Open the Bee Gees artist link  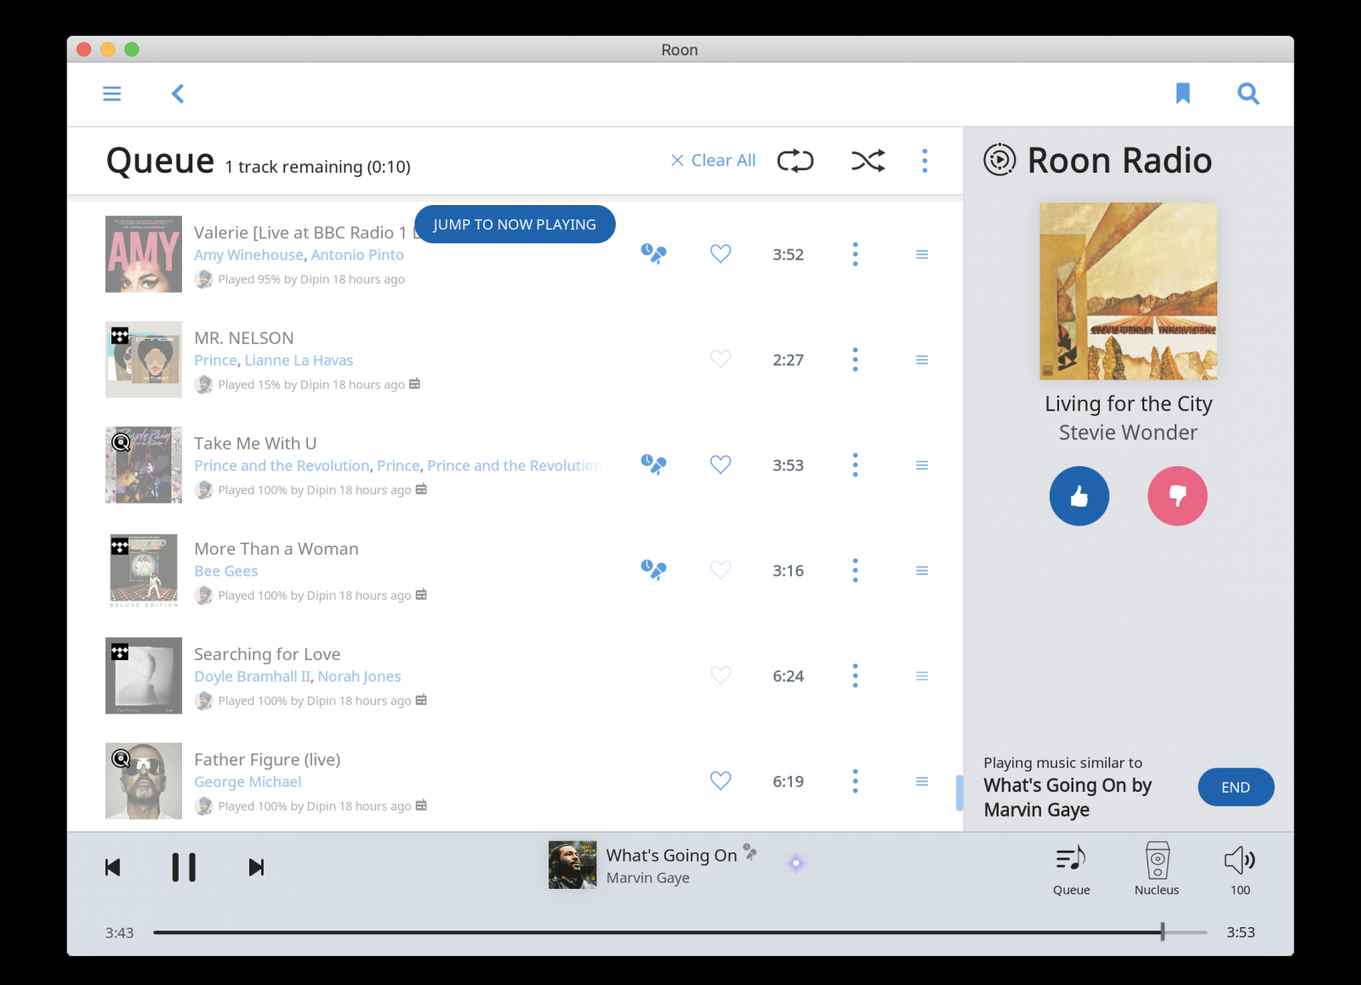click(225, 572)
